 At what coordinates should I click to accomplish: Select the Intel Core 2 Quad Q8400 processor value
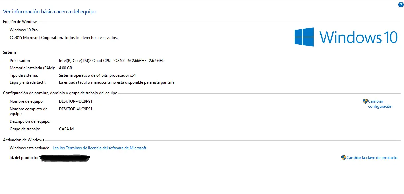[111, 61]
